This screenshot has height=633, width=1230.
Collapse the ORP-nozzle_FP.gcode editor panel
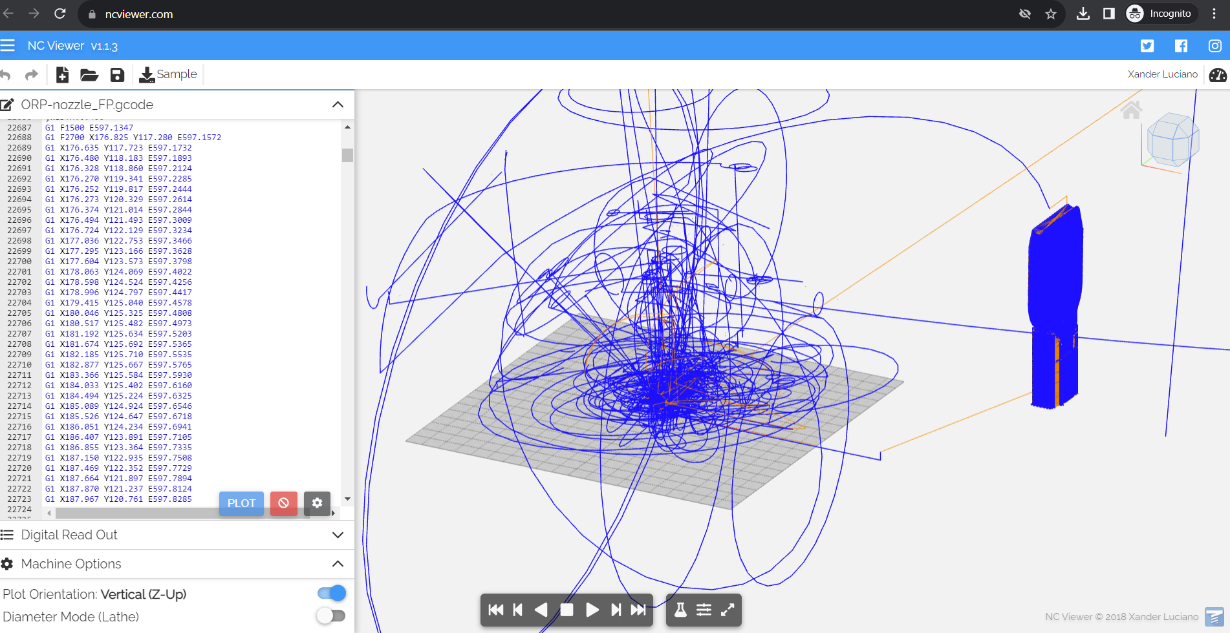(x=338, y=105)
